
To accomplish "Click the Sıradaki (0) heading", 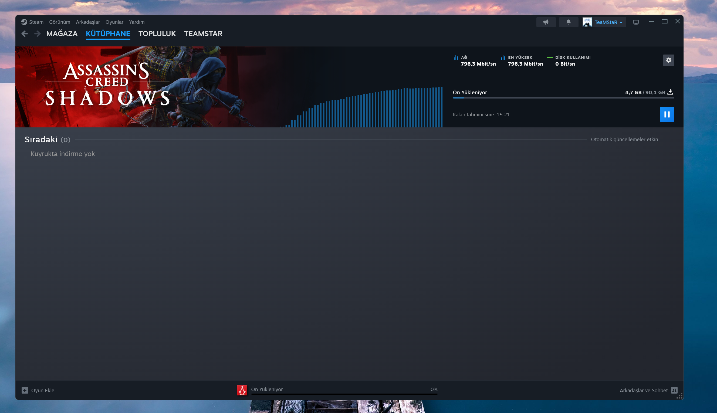I will coord(48,140).
